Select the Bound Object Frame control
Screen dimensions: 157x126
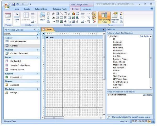61,21
